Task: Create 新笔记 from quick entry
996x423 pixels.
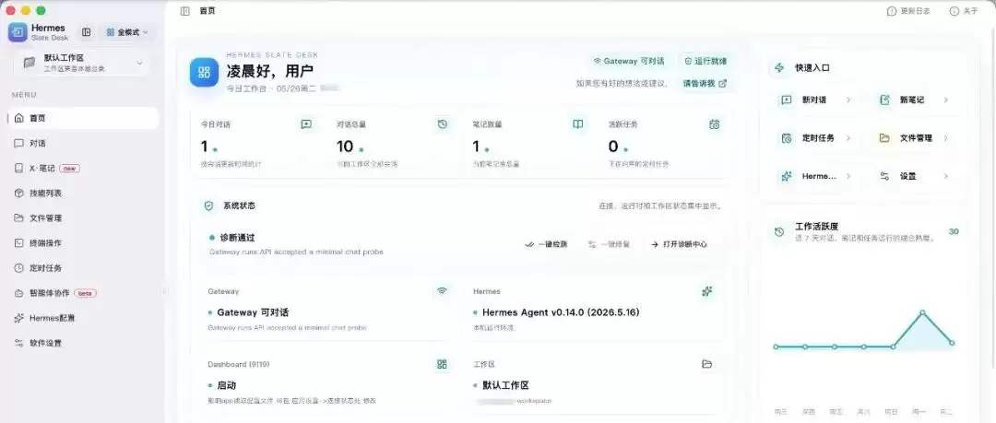Action: tap(914, 100)
